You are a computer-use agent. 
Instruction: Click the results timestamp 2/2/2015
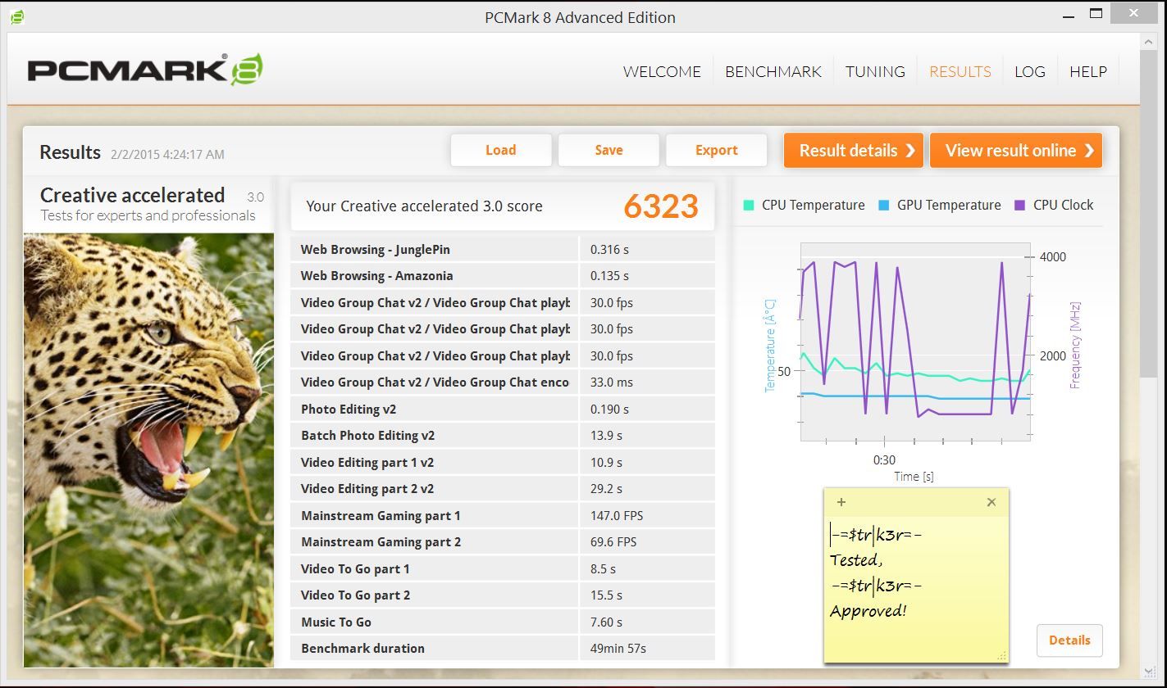click(x=166, y=154)
